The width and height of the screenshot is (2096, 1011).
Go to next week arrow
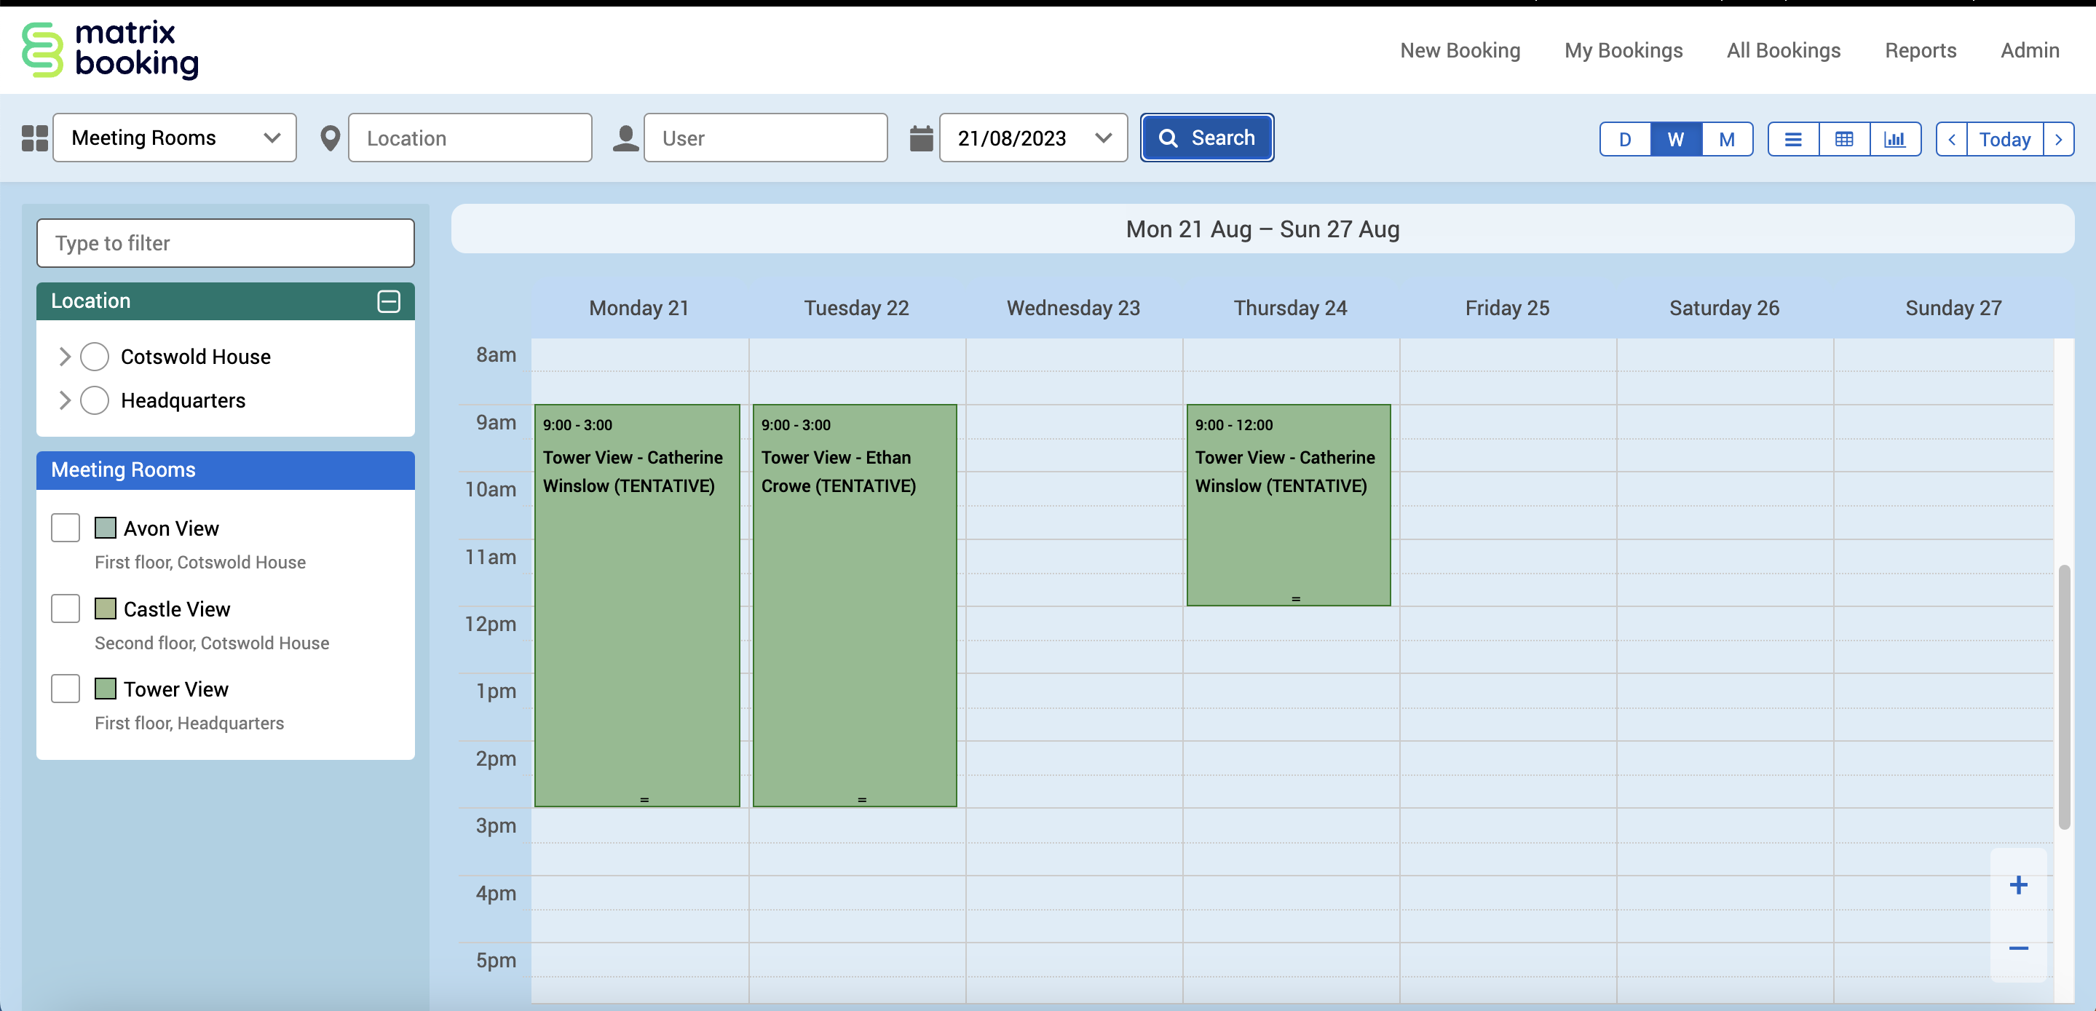click(2059, 139)
